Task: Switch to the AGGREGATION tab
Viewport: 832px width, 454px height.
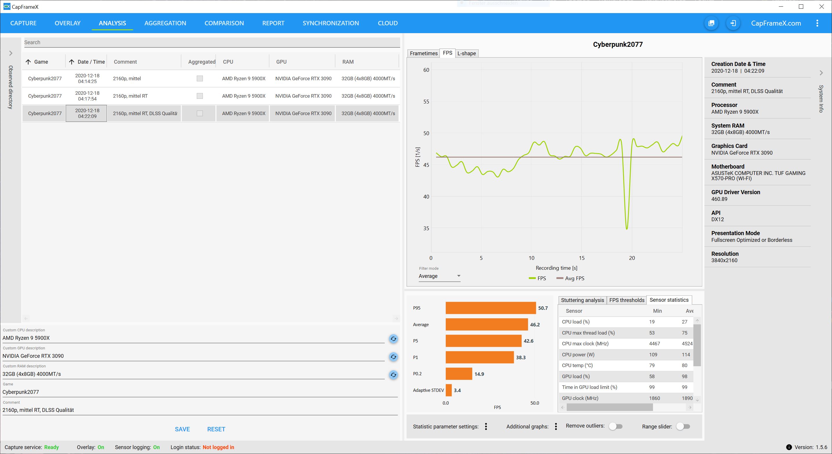Action: 165,23
